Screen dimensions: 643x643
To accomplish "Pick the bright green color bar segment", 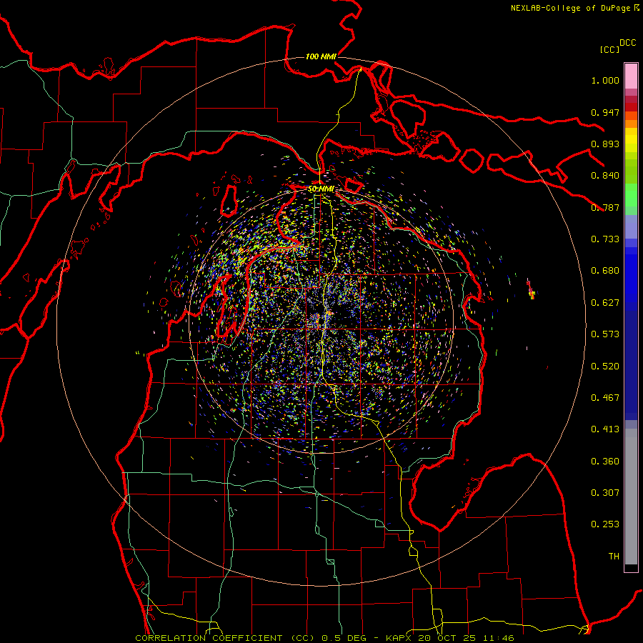I will tap(631, 195).
